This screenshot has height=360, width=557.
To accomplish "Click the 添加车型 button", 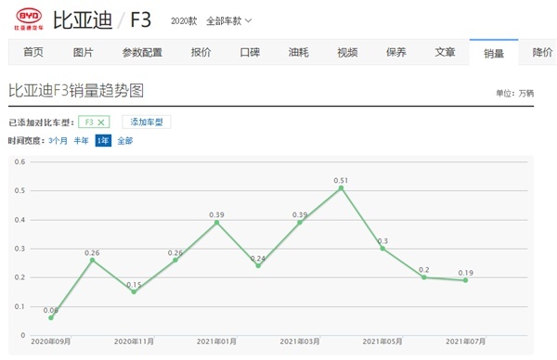I will [147, 122].
